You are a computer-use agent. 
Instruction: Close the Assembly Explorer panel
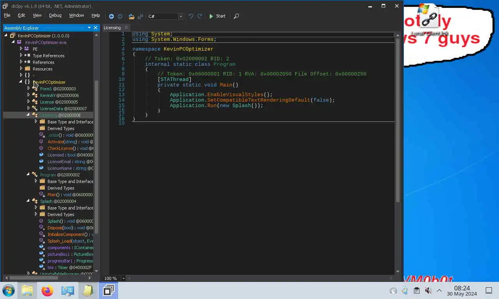pyautogui.click(x=96, y=28)
